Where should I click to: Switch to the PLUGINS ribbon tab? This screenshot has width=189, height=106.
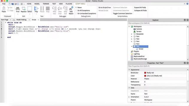click(x=69, y=4)
